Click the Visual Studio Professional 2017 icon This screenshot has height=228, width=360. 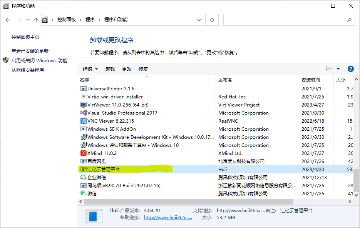[x=83, y=113]
